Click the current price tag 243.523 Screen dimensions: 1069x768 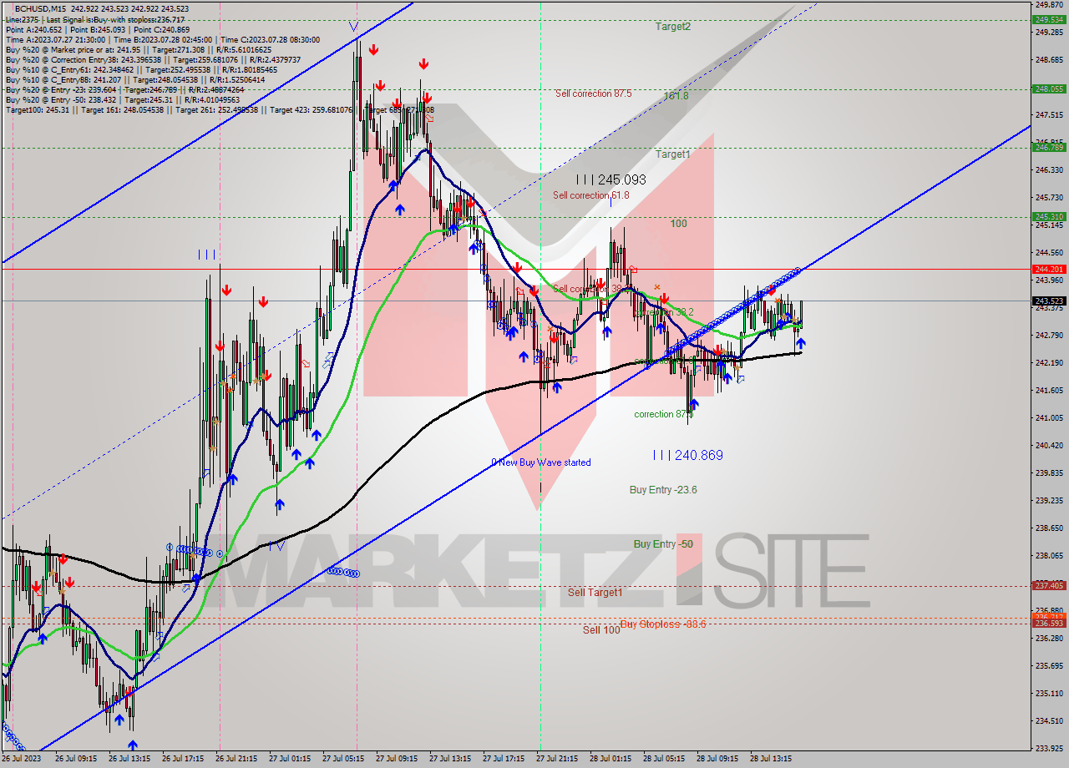pyautogui.click(x=1049, y=301)
